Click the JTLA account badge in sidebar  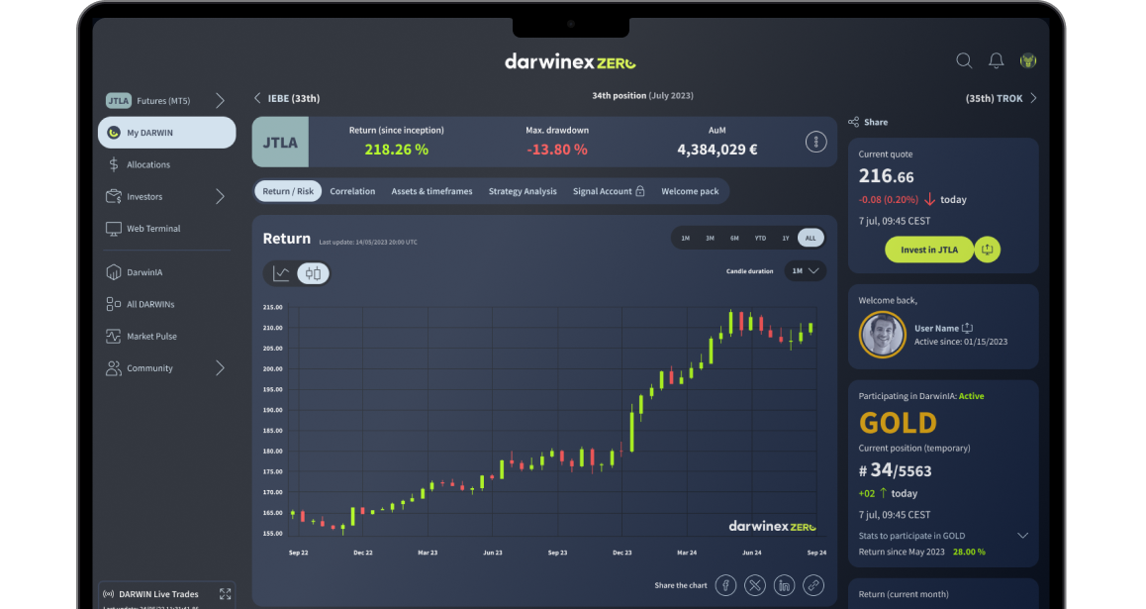[x=119, y=101]
